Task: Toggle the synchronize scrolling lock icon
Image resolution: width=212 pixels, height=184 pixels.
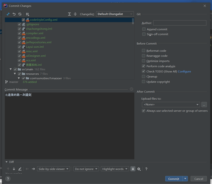Action: tap(133, 169)
